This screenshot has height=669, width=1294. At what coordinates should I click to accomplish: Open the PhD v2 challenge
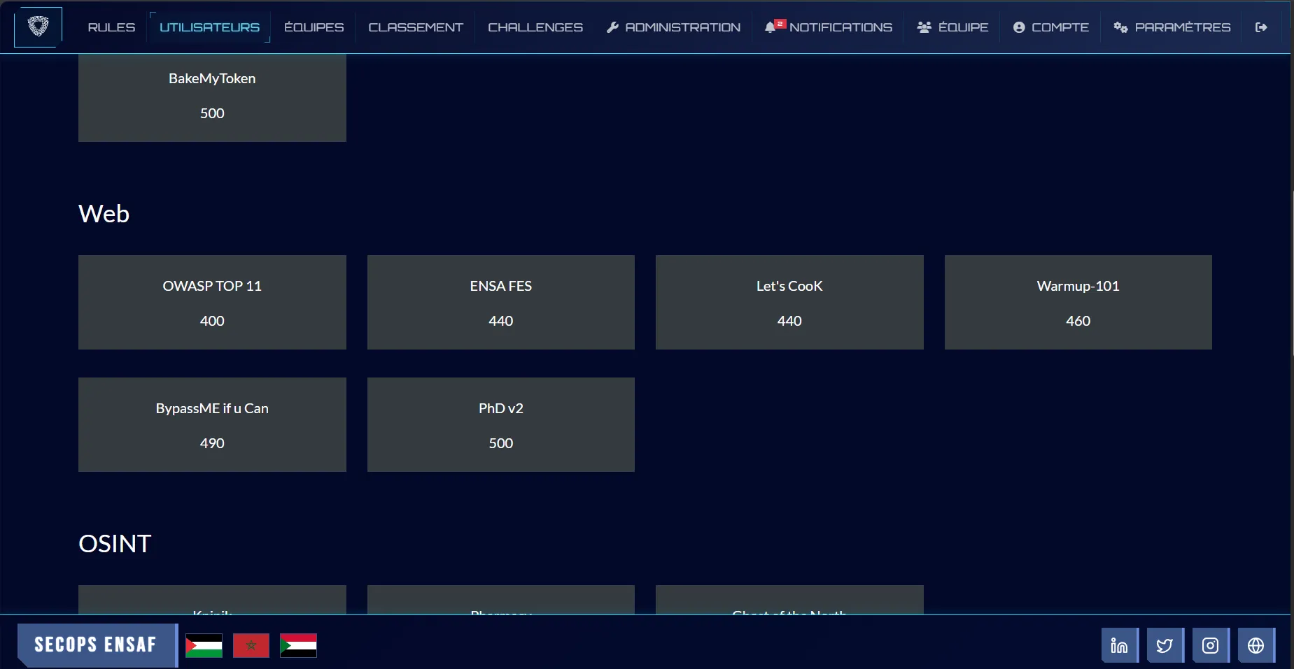500,424
